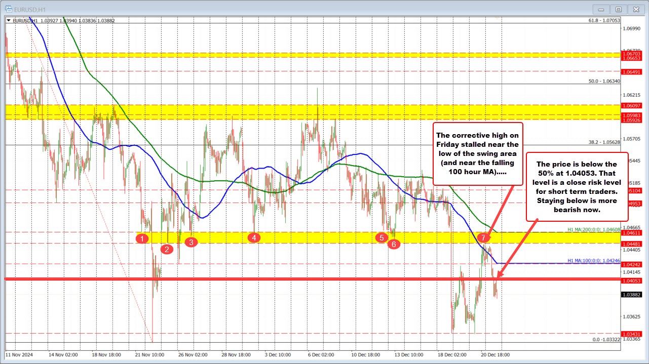649x364 pixels.
Task: Click the yellow swing area band near 1.04611
Action: click(x=314, y=236)
